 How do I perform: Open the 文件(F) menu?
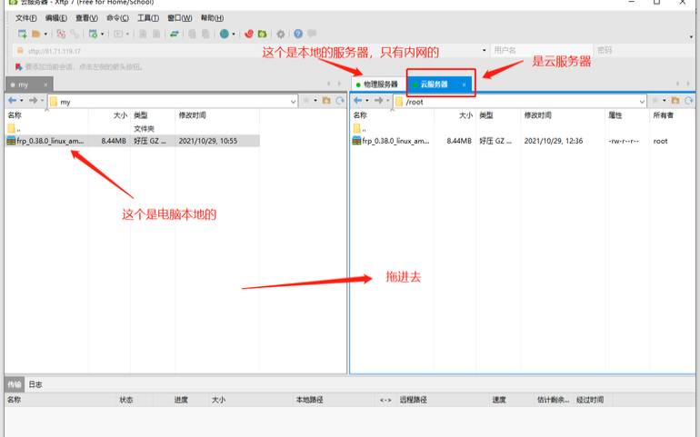[25, 18]
